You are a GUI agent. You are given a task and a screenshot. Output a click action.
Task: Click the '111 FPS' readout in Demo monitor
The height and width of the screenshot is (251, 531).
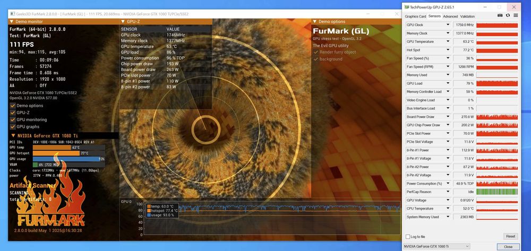22,45
